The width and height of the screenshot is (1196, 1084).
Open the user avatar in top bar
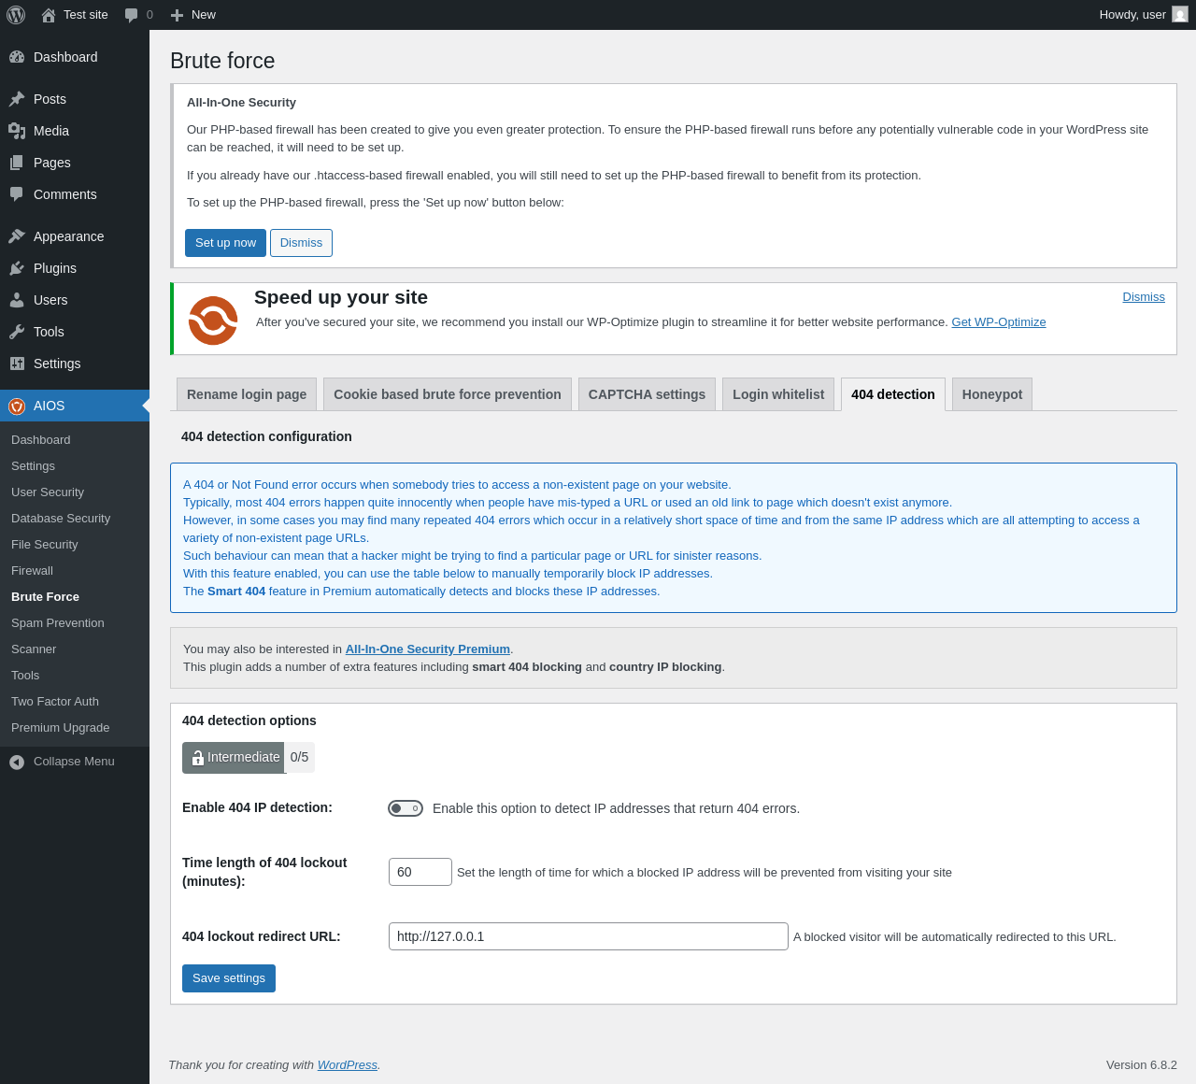[x=1180, y=14]
